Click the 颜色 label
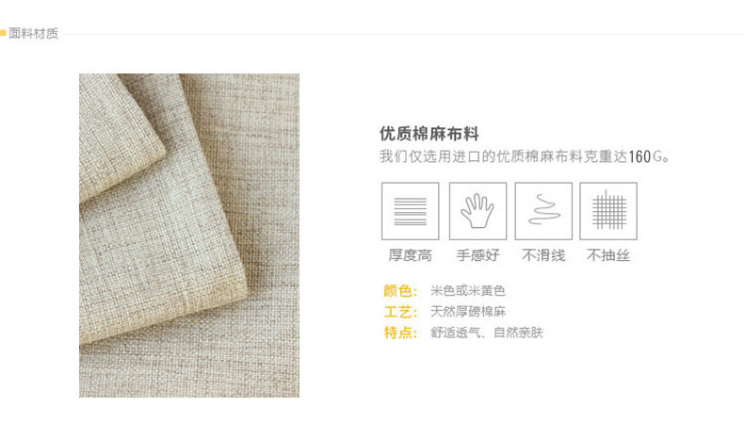 [400, 290]
